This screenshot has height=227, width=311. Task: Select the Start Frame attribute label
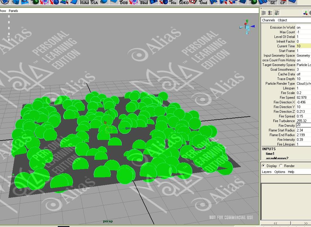[287, 51]
